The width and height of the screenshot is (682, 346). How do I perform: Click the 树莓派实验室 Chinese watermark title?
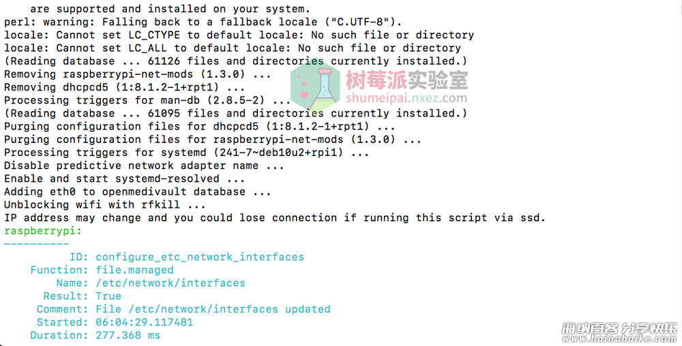[406, 80]
